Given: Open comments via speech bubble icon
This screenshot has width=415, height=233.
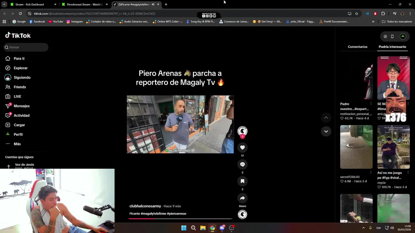Looking at the screenshot, I should (x=242, y=164).
